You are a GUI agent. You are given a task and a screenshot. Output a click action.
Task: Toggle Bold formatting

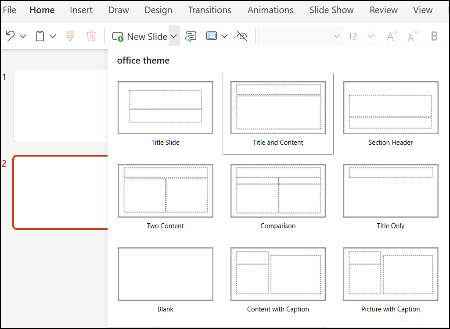(x=434, y=36)
